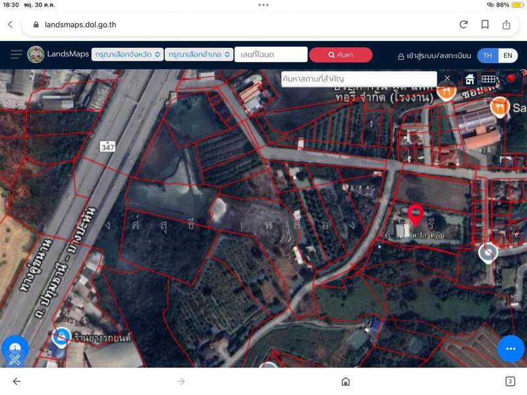Switch language to TH
The width and height of the screenshot is (527, 395).
487,55
